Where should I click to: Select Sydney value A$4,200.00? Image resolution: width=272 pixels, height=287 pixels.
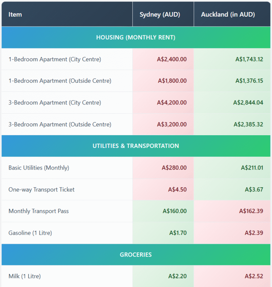(x=172, y=103)
